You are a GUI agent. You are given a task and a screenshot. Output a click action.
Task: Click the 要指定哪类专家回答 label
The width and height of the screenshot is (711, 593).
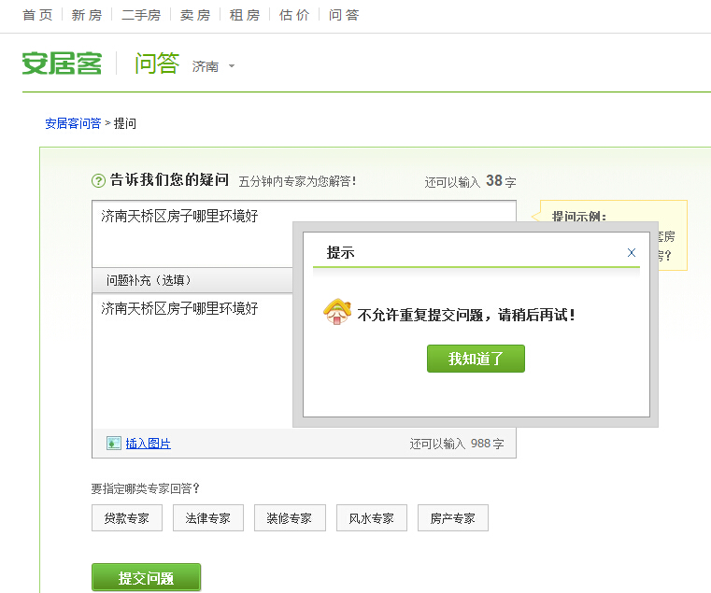(x=146, y=488)
